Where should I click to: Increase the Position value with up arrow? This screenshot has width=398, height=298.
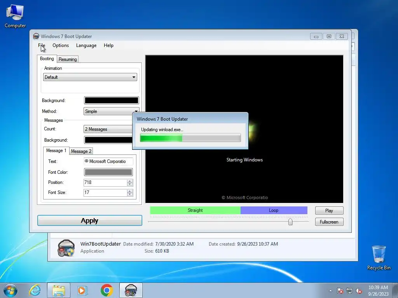(130, 181)
